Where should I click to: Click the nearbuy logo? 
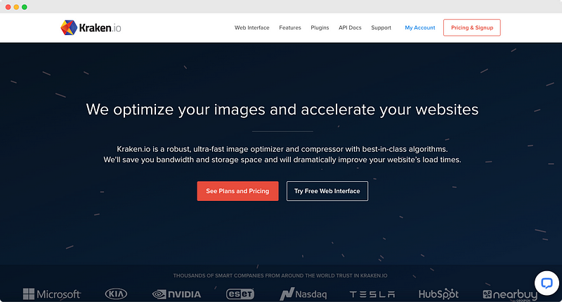click(x=510, y=295)
